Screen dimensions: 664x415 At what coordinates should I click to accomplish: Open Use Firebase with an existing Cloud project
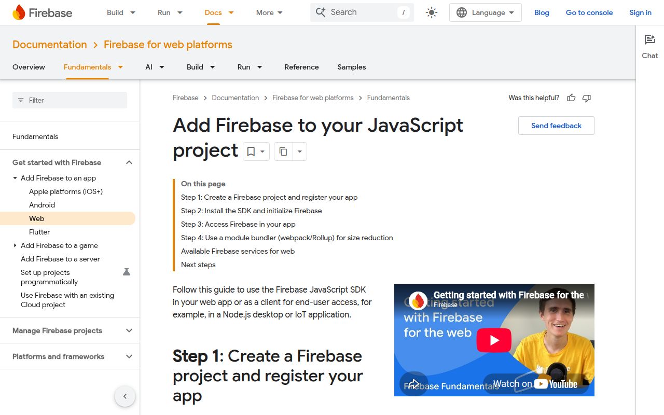click(67, 300)
